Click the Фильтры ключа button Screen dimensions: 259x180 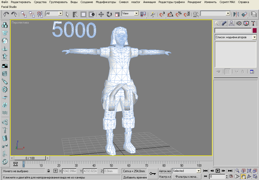pyautogui.click(x=186, y=176)
